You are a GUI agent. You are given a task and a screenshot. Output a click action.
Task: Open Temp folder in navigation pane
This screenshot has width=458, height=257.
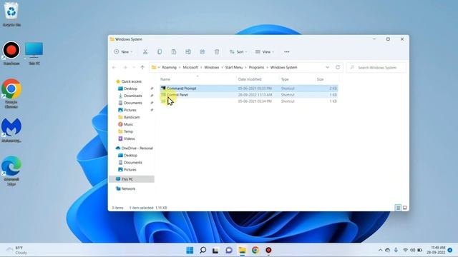pyautogui.click(x=126, y=131)
